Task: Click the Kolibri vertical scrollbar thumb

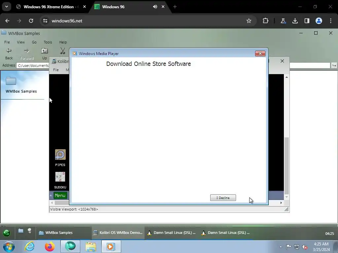Action: 287,166
